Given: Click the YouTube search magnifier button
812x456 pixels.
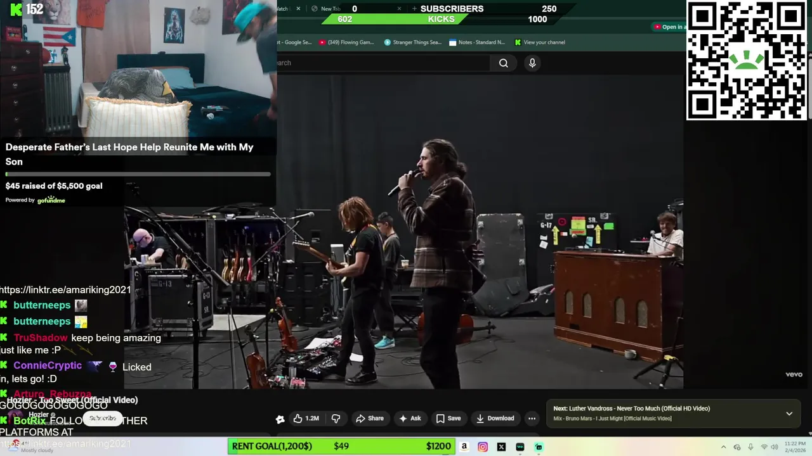Looking at the screenshot, I should coord(503,63).
